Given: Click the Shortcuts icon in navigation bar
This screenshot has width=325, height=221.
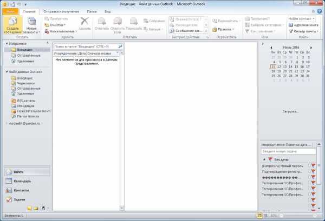Looking at the screenshot, I should point(43,208).
